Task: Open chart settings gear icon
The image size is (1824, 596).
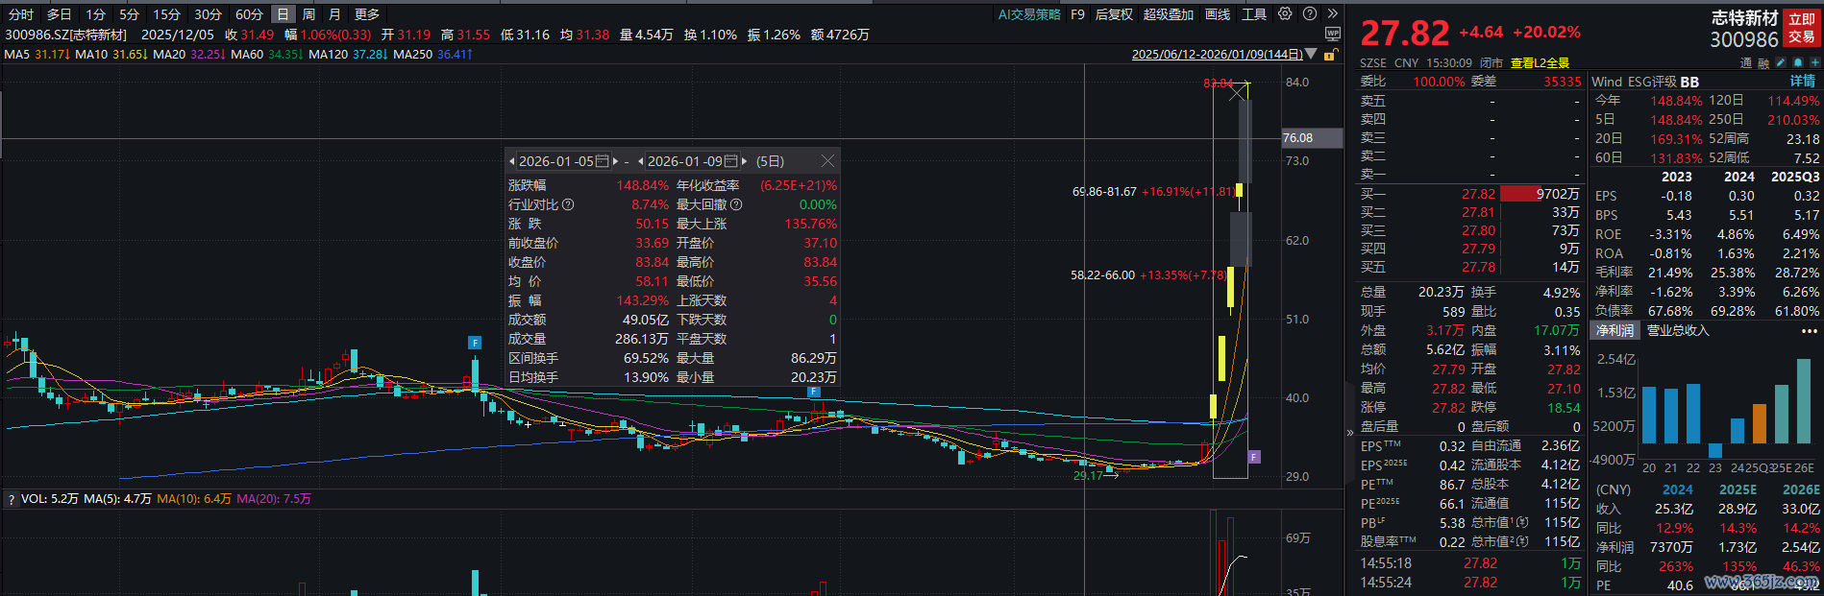Action: [x=1285, y=14]
